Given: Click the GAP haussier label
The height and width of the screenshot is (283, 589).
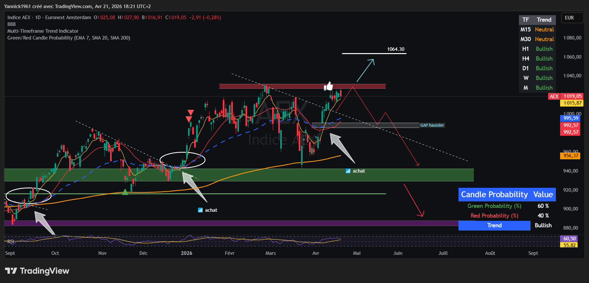Looking at the screenshot, I should (432, 125).
